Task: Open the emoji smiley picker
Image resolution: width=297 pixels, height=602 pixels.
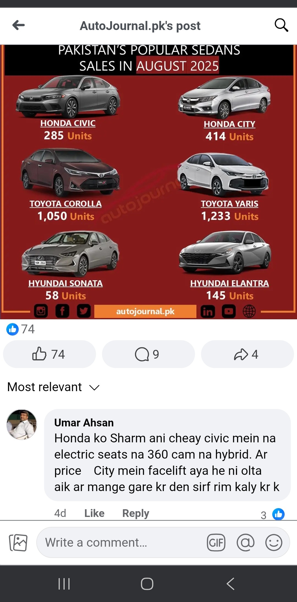Action: [x=274, y=543]
